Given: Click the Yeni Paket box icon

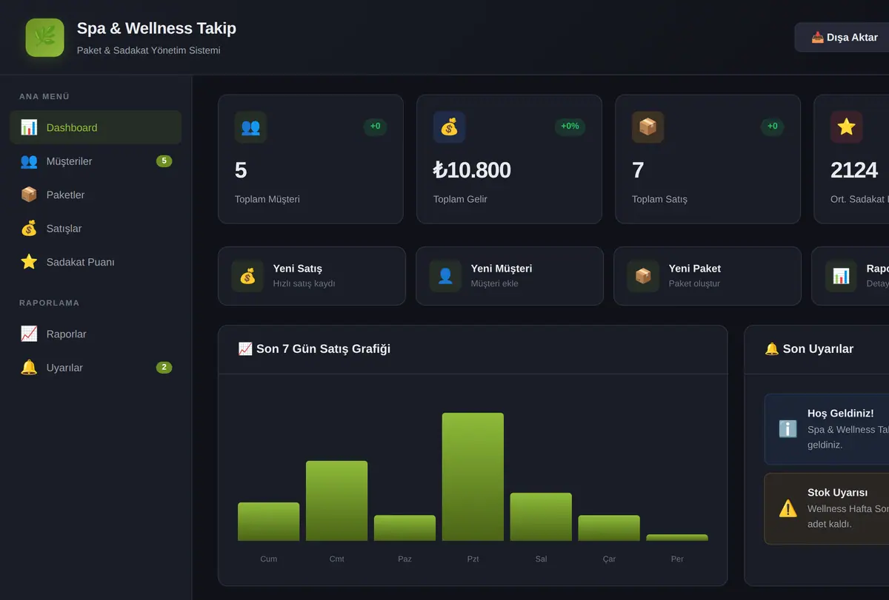Looking at the screenshot, I should tap(643, 276).
